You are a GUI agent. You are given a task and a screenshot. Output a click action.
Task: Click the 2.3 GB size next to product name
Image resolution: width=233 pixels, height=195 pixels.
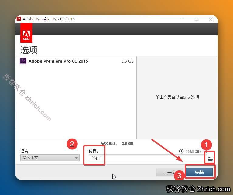127,61
